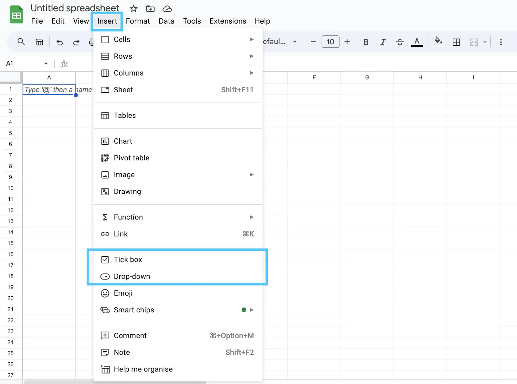517x384 pixels.
Task: Insert a new Sheet
Action: click(178, 90)
